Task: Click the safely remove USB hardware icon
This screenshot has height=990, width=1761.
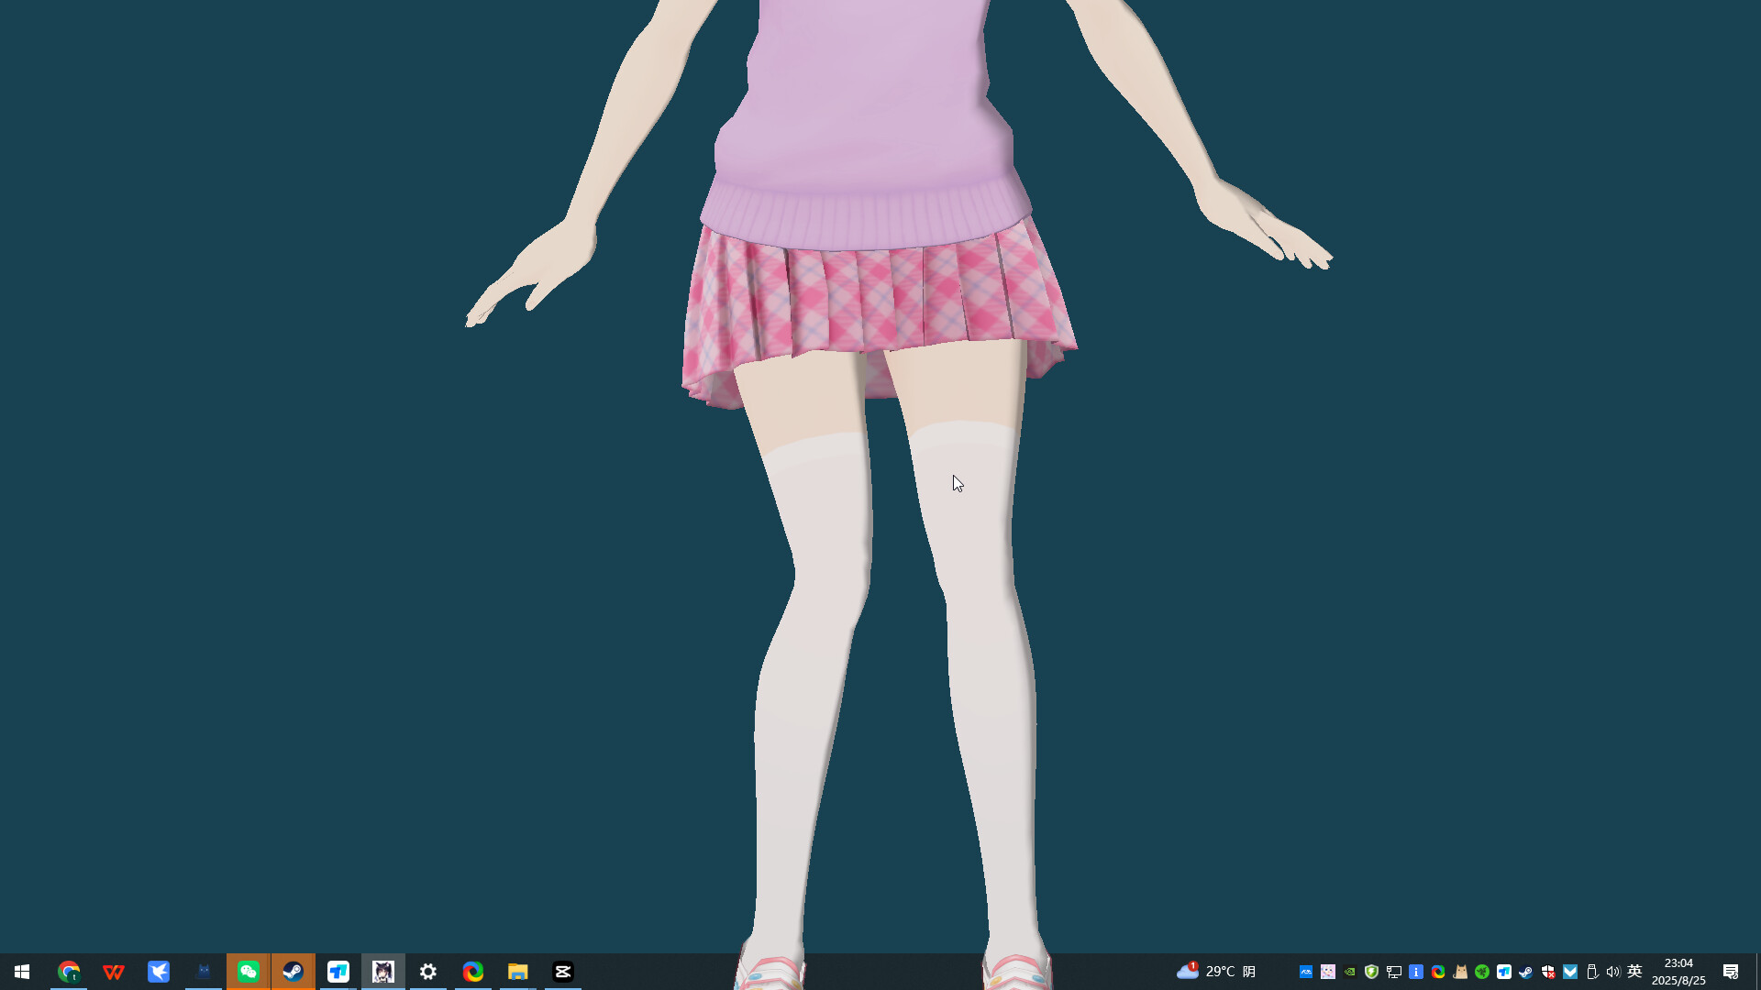Action: 1592,972
